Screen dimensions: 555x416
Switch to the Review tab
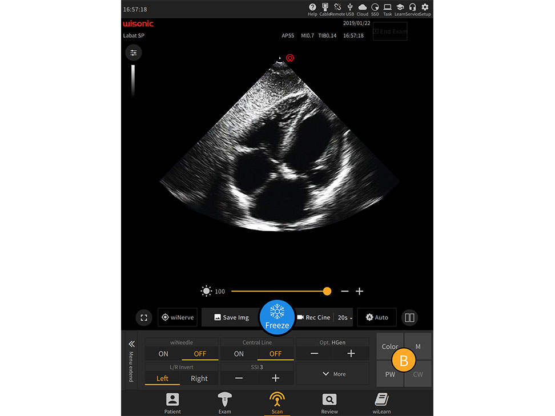[329, 402]
